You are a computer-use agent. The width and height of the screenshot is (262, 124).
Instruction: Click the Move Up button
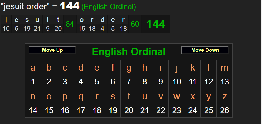tap(52, 50)
